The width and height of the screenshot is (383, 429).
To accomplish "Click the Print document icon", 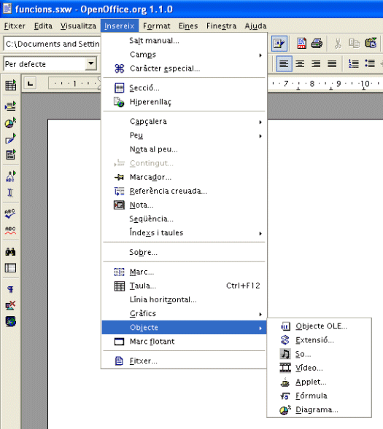I will (x=317, y=43).
